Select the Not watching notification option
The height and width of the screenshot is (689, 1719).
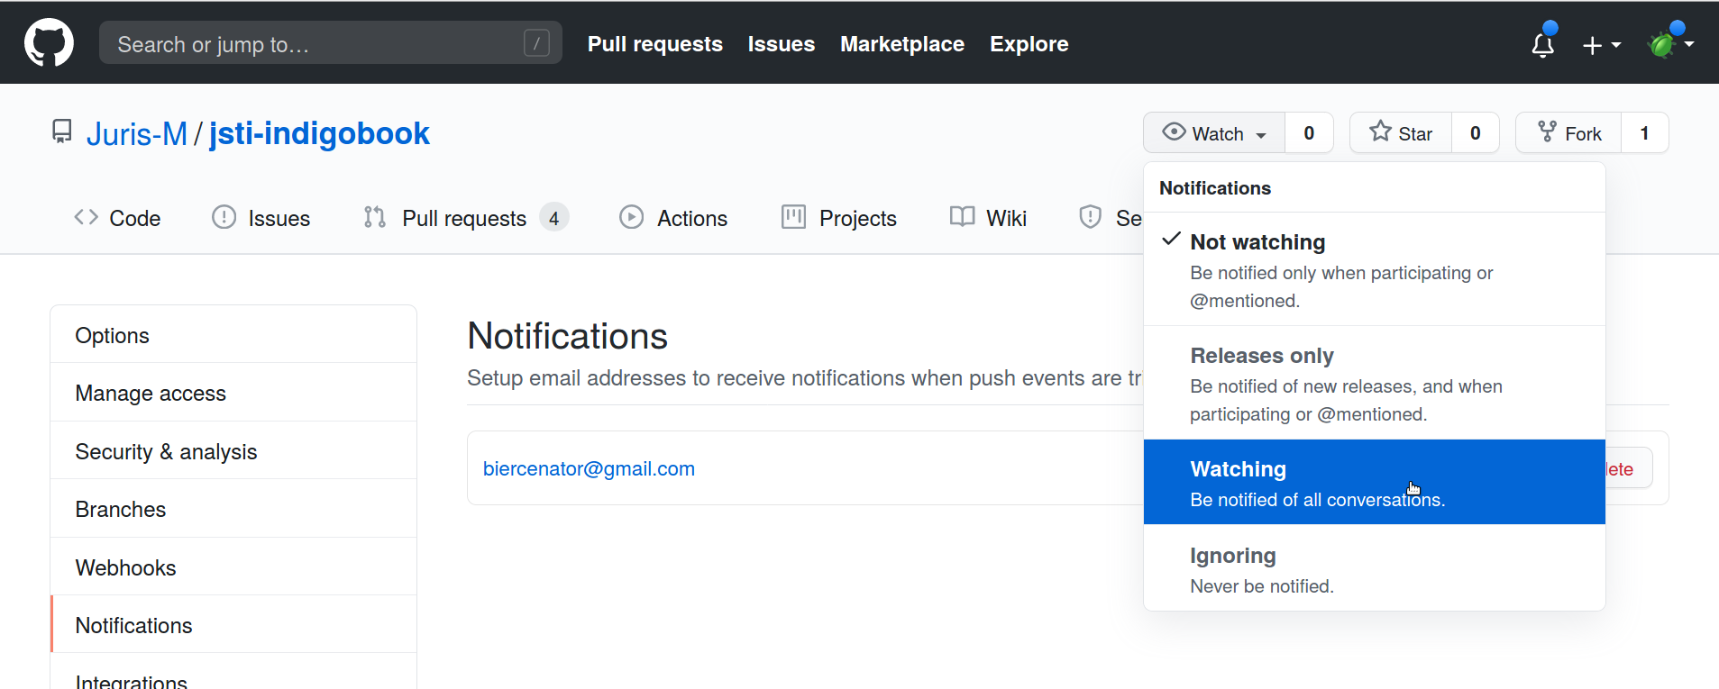[1375, 269]
